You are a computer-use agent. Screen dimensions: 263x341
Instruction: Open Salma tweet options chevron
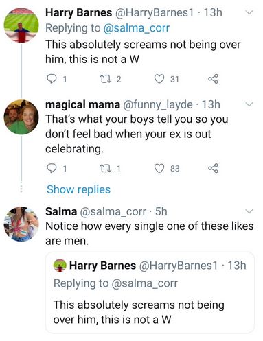(249, 211)
